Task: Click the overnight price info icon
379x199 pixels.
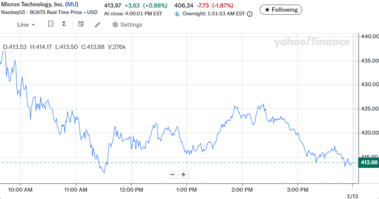Action: point(250,14)
